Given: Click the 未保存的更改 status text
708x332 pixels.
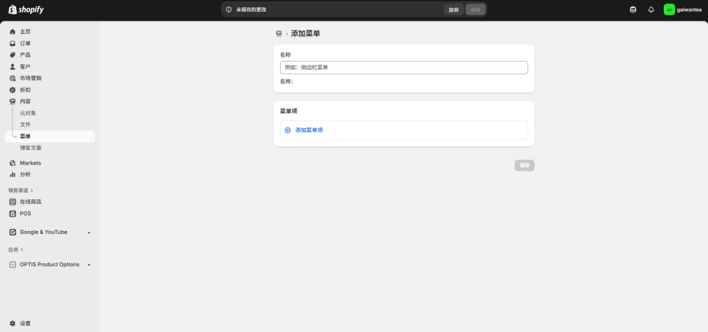Looking at the screenshot, I should [x=252, y=10].
